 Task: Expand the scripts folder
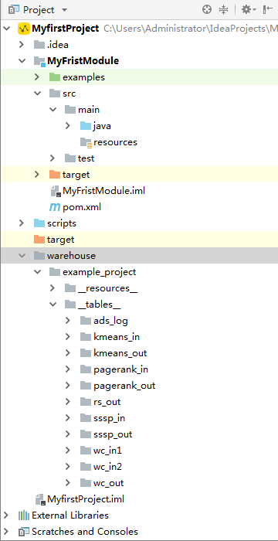[x=22, y=223]
